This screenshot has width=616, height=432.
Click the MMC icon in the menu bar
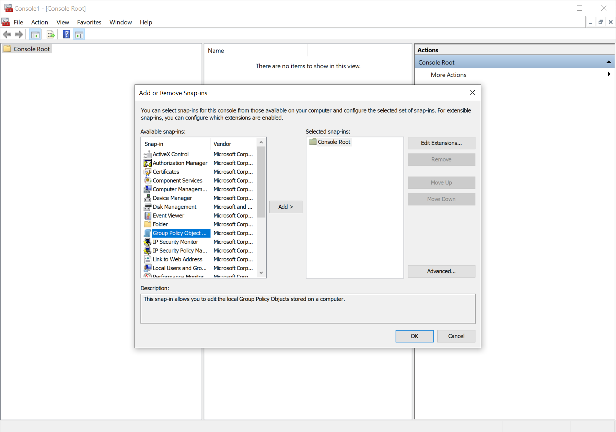[6, 22]
